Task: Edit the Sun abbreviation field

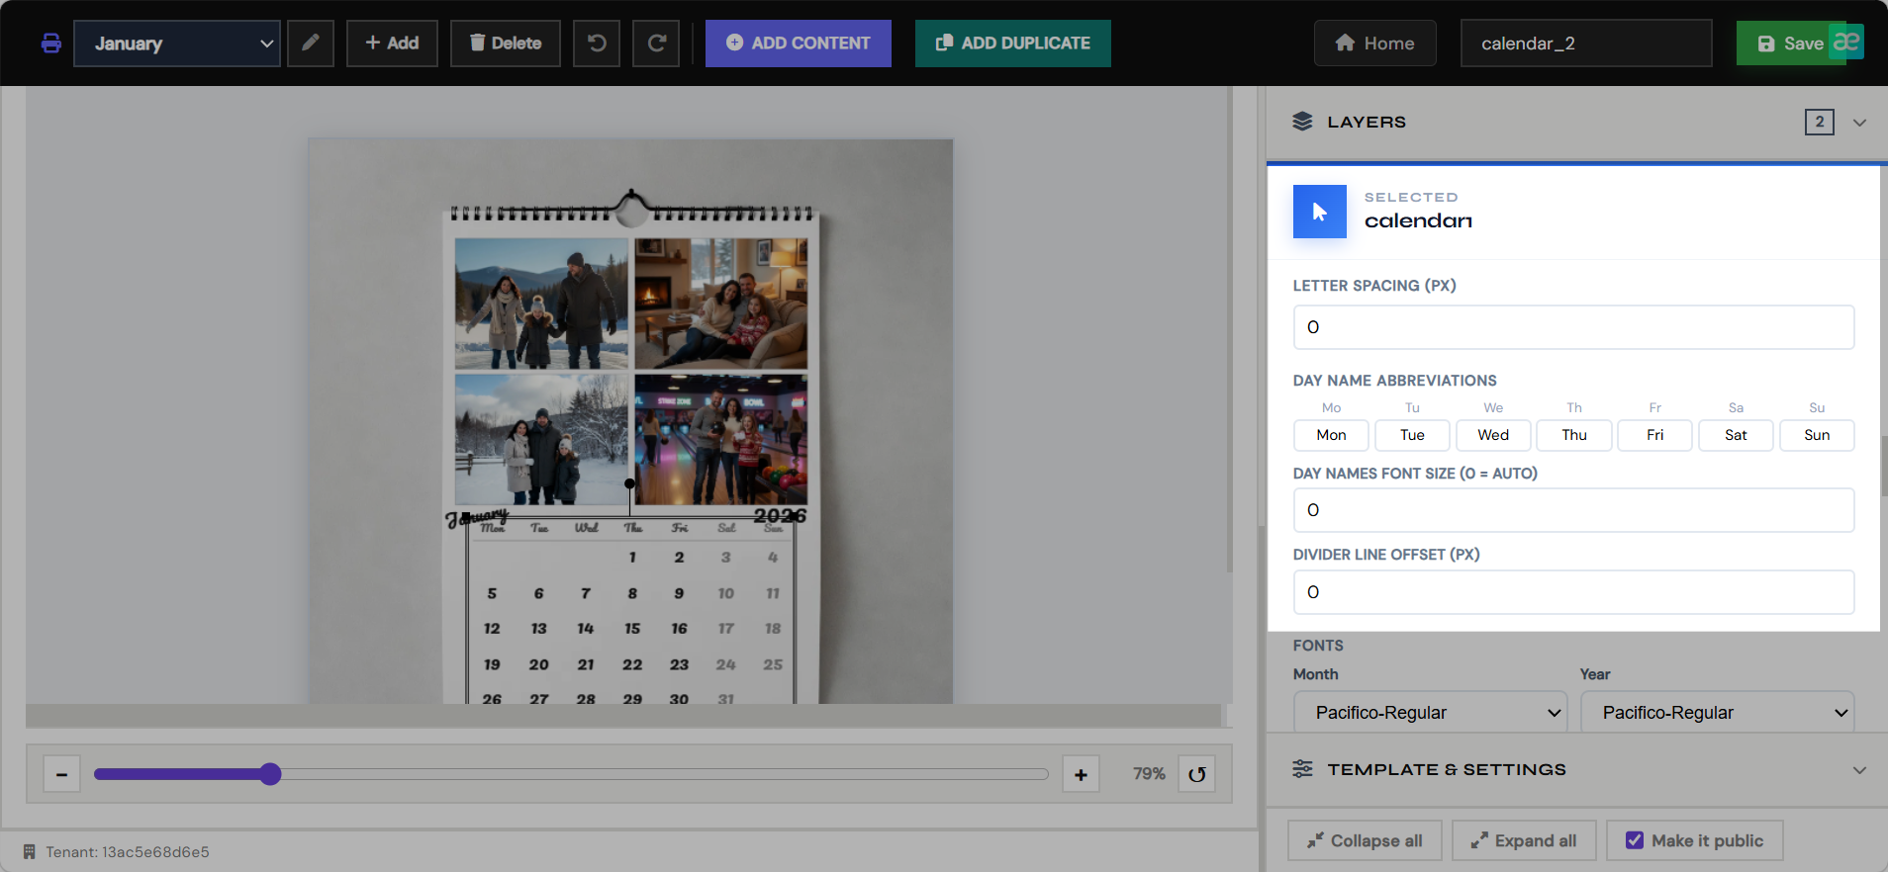Action: pos(1817,435)
